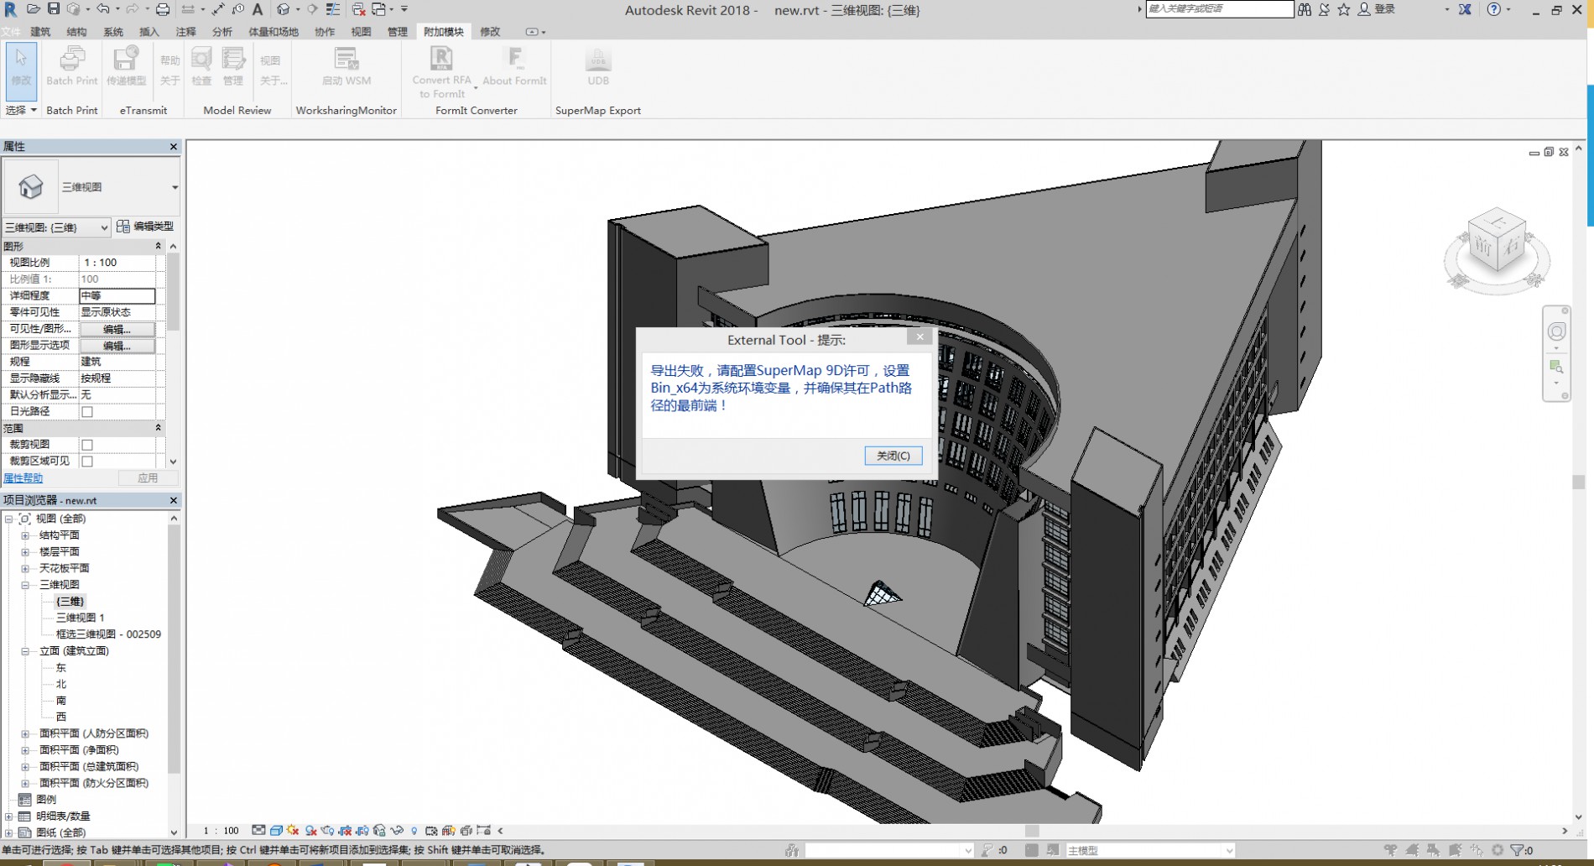Image resolution: width=1594 pixels, height=866 pixels.
Task: Open the 主模型 design option dropdown
Action: pos(1149,850)
